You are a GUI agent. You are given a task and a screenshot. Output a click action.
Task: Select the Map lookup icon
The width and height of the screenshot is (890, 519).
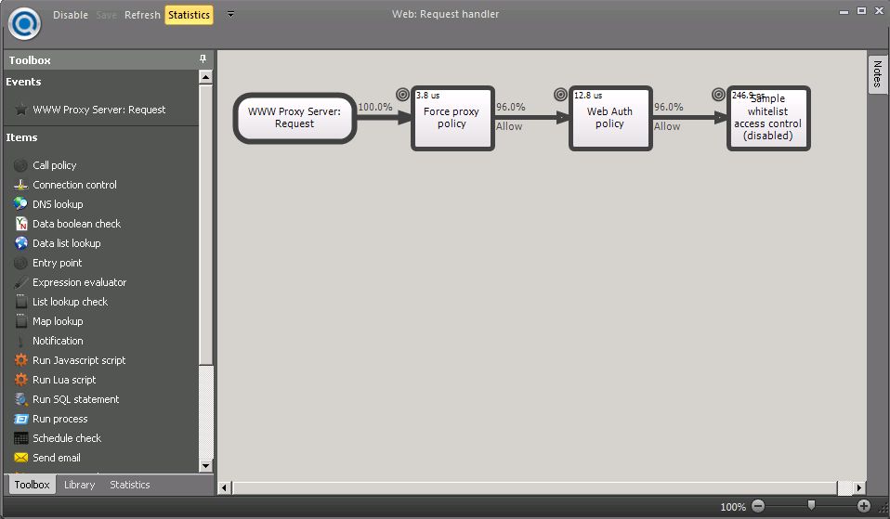pyautogui.click(x=21, y=321)
